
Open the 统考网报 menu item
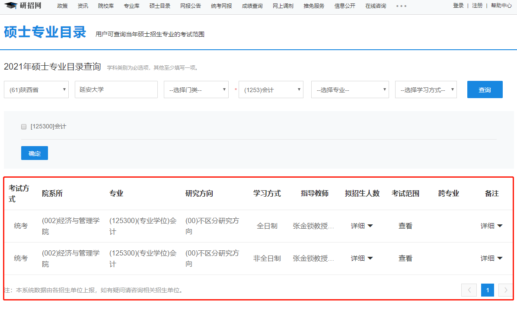pyautogui.click(x=222, y=6)
